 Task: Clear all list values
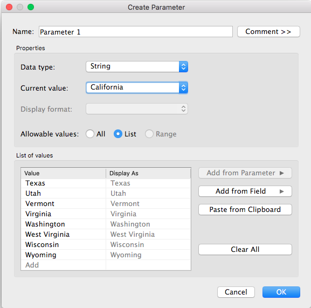245,249
